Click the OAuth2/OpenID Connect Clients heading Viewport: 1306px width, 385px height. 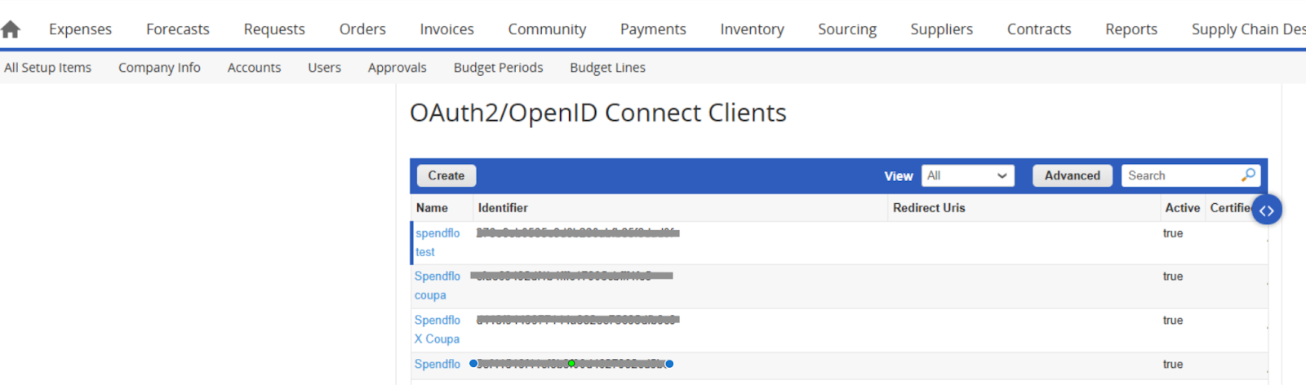598,113
